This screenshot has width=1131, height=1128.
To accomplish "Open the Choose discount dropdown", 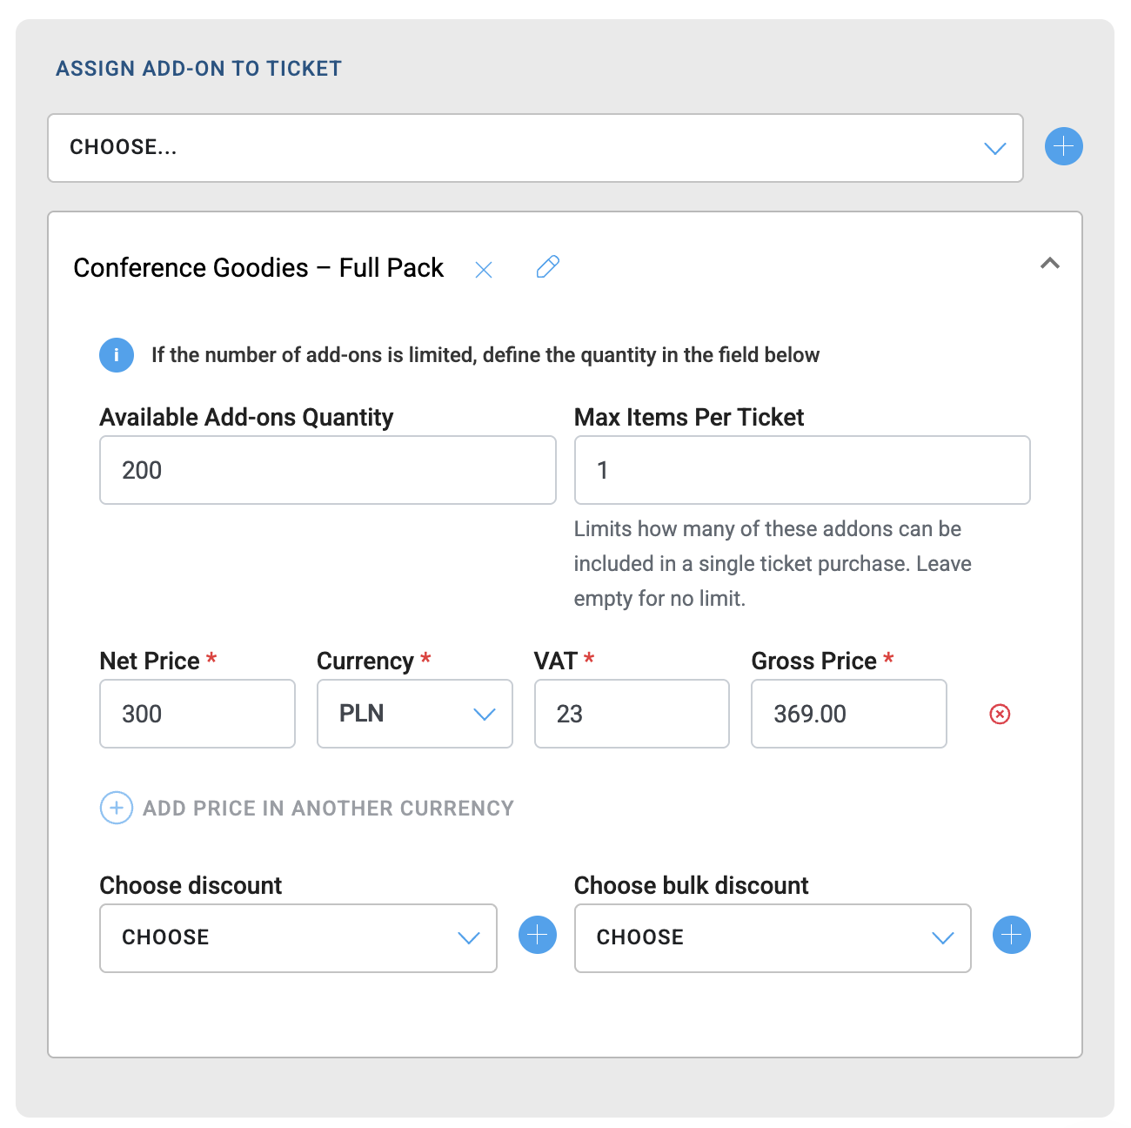I will tap(298, 937).
